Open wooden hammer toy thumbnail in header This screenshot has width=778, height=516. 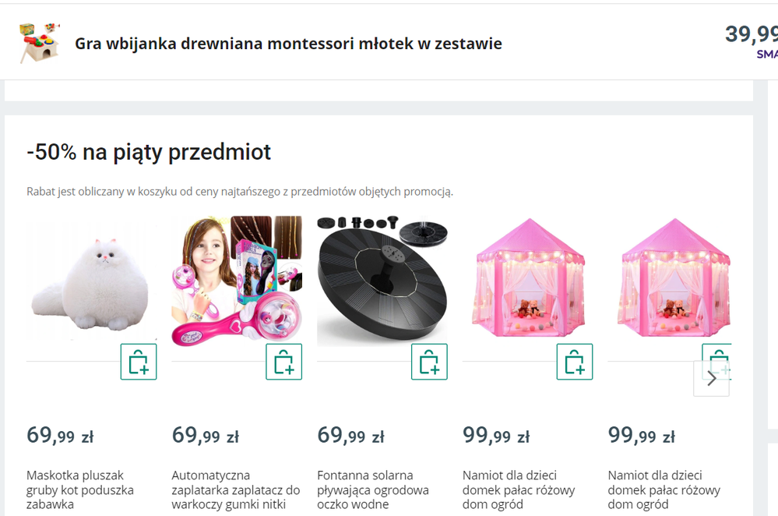point(40,43)
